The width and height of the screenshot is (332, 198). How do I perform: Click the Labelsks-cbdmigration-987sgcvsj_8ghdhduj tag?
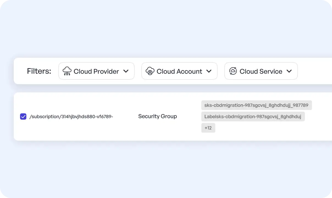point(253,116)
